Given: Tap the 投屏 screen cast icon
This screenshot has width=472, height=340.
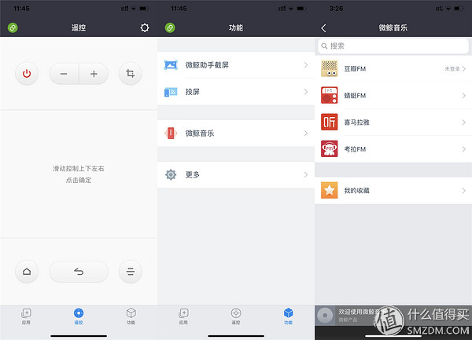Looking at the screenshot, I should pos(171,92).
